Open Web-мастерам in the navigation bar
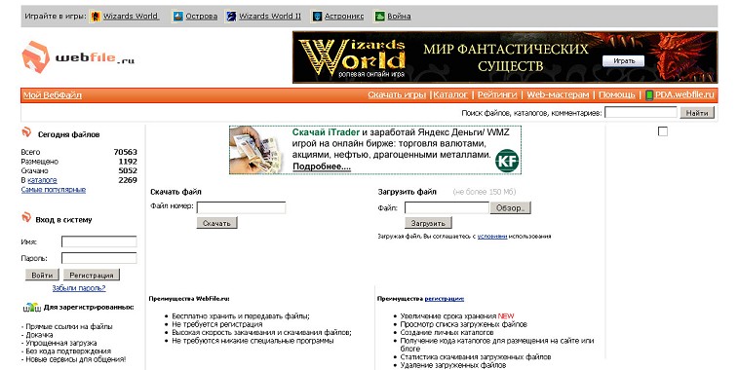 point(558,94)
